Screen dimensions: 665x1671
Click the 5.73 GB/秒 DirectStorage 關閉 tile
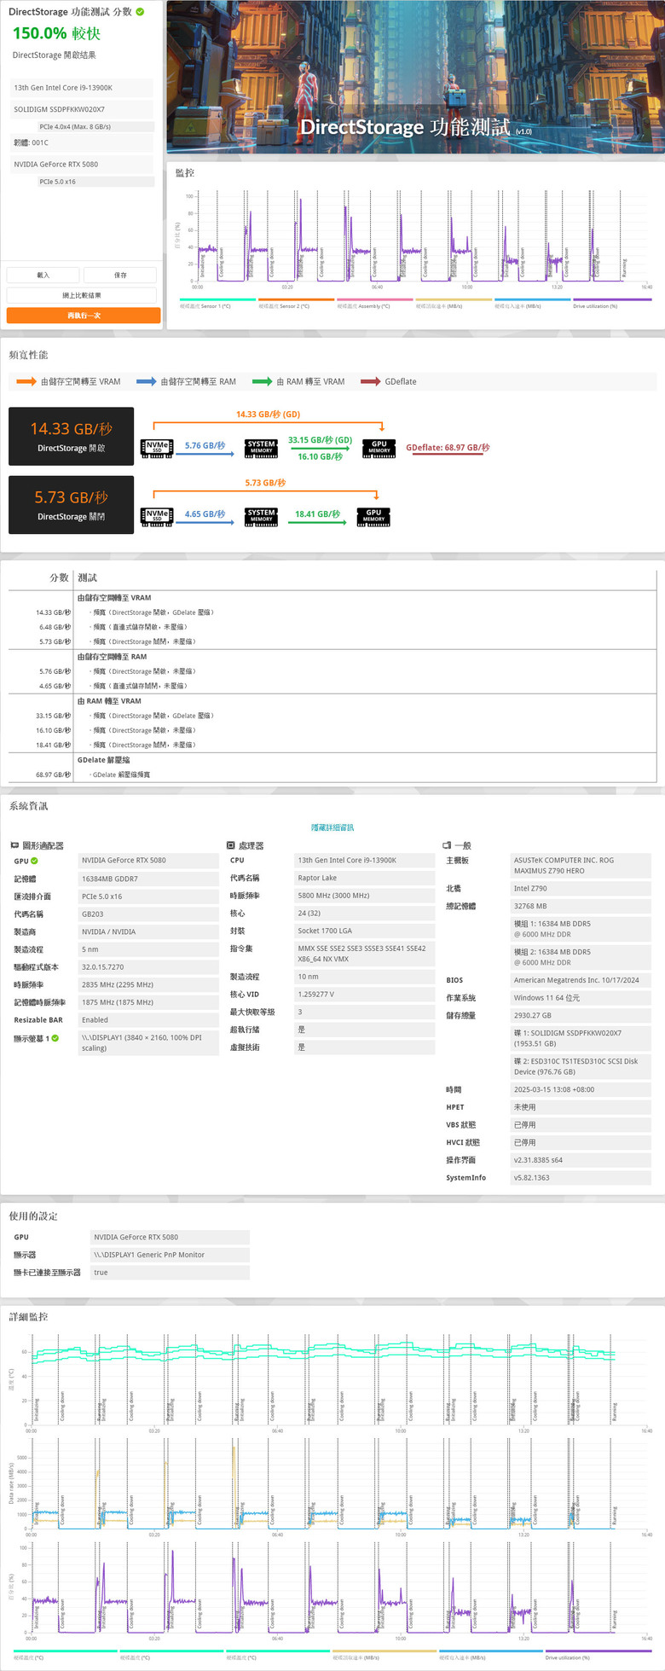71,505
